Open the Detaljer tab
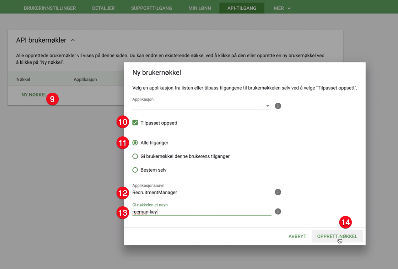This screenshot has height=269, width=398. (x=103, y=8)
